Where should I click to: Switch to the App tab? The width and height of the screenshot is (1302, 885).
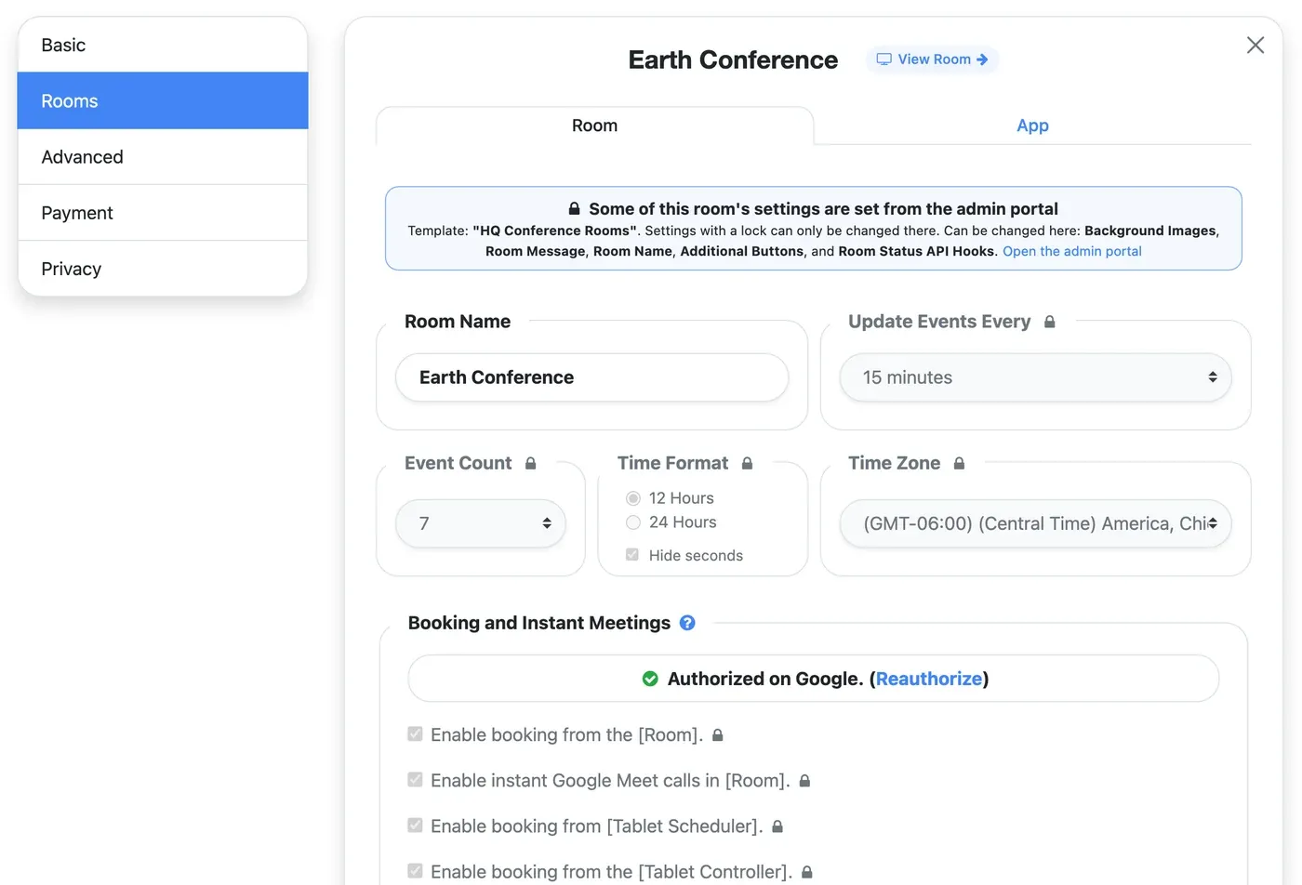pyautogui.click(x=1032, y=125)
